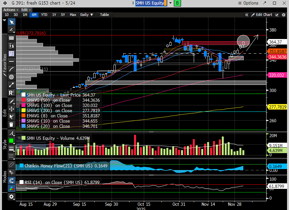
Task: Select the price measure tool
Action: click(11, 46)
